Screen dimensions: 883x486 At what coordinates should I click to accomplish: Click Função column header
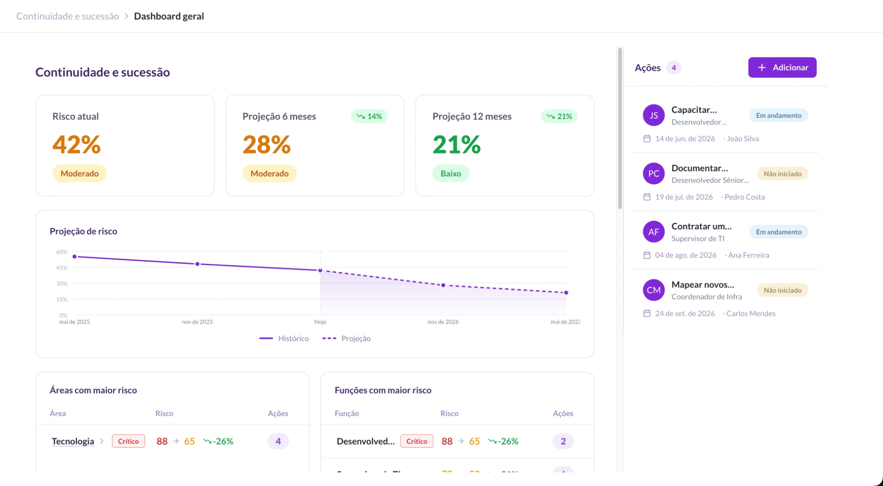pyautogui.click(x=347, y=413)
